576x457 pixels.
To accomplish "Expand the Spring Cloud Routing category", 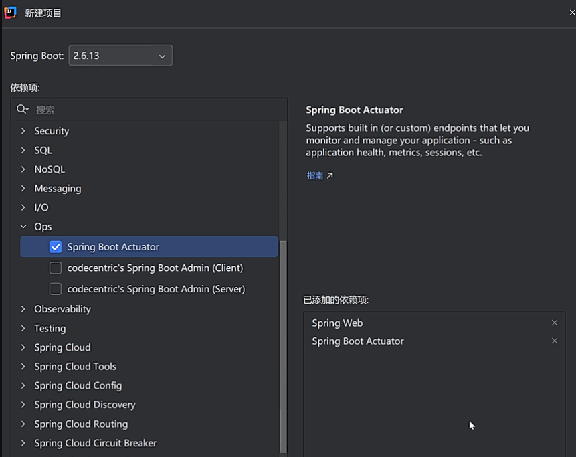I will click(23, 424).
